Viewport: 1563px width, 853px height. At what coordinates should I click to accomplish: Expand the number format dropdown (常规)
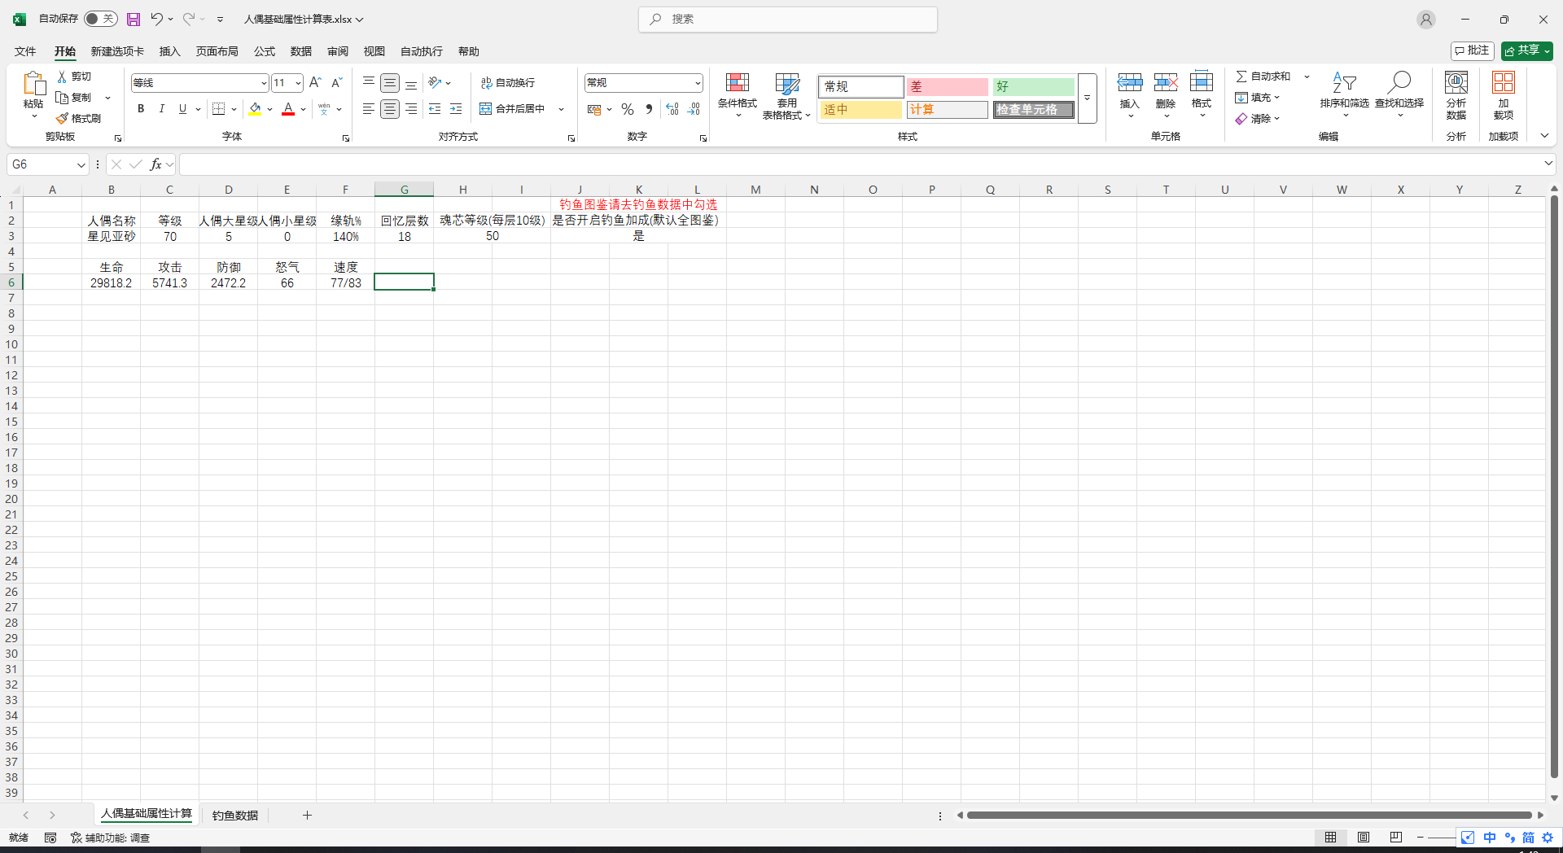(x=698, y=83)
